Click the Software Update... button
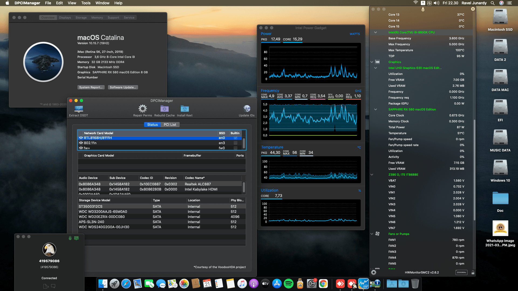 click(123, 87)
